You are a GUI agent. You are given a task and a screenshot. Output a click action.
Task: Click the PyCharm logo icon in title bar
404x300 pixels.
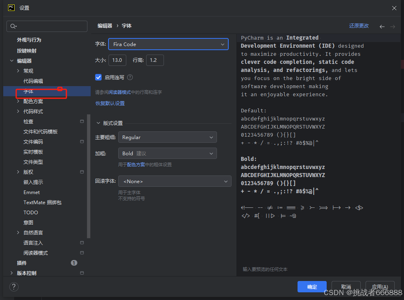[x=11, y=8]
